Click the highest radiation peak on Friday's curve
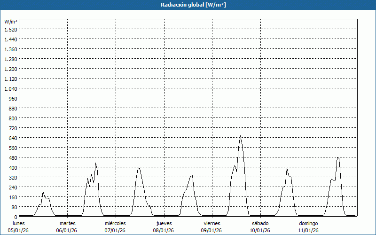Image resolution: width=376 pixels, height=235 pixels. coord(240,136)
